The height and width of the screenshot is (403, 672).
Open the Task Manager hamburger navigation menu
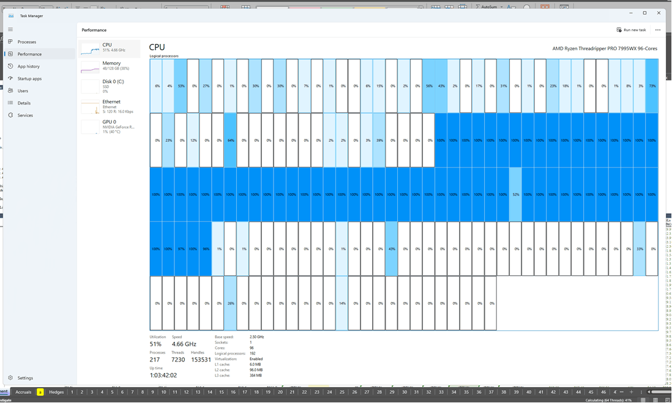(10, 29)
